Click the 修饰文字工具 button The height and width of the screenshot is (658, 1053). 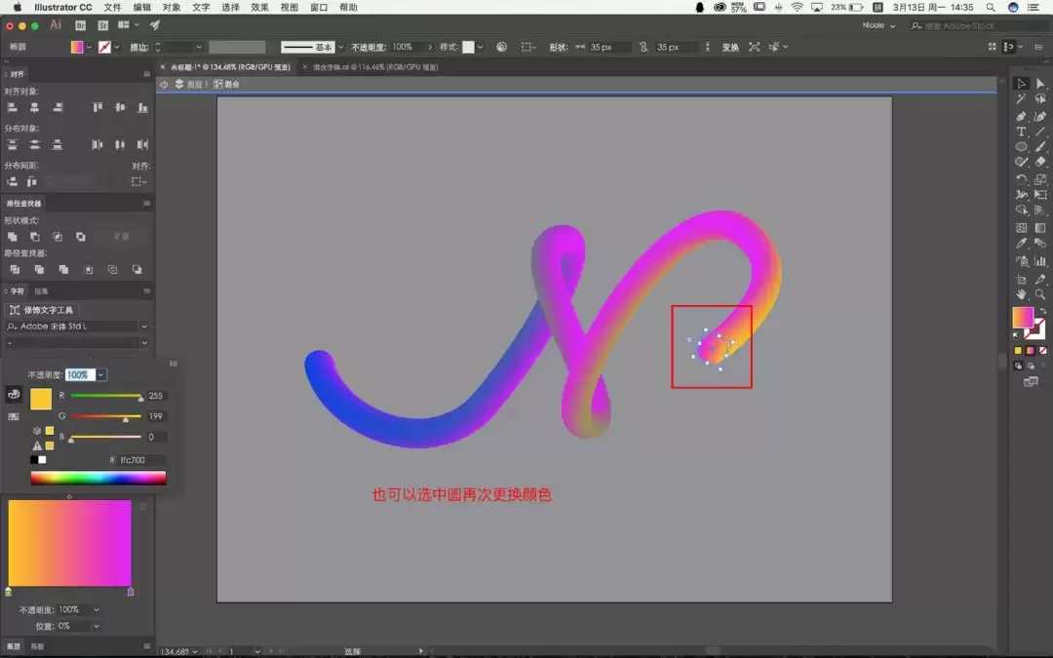42,310
